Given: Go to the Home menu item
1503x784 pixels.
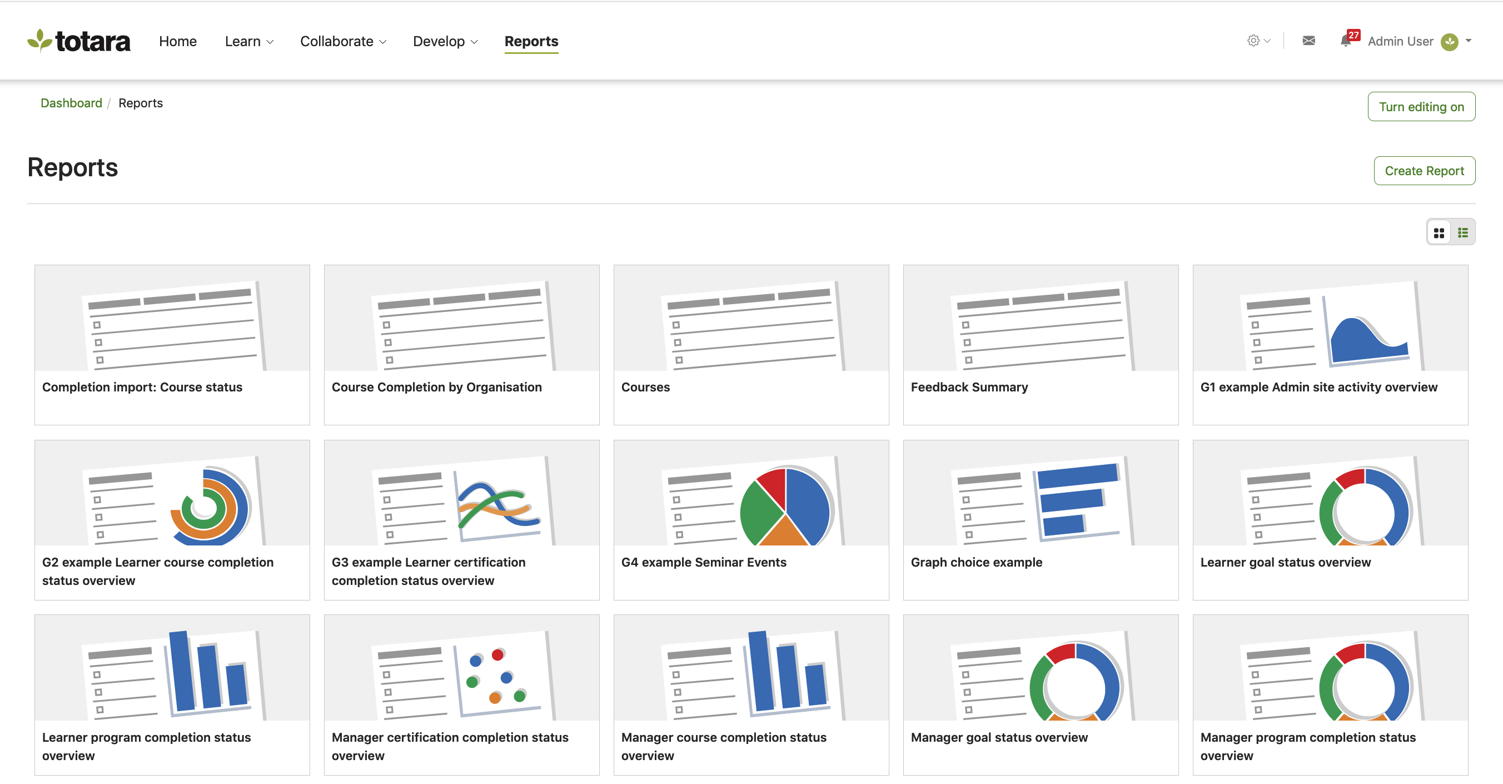Looking at the screenshot, I should [177, 42].
